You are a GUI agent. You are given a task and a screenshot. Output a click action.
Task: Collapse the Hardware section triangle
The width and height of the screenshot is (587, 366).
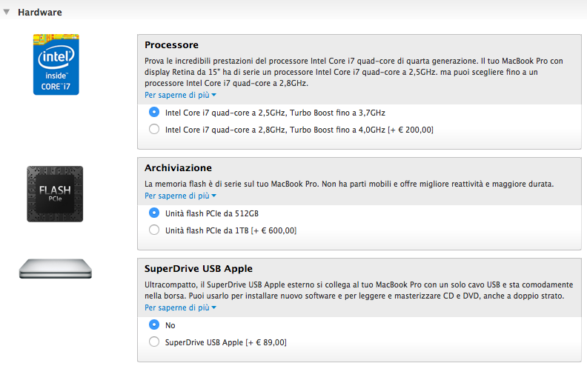coord(7,12)
